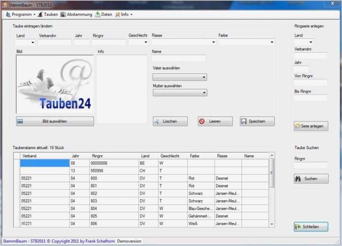Click the pigeon icon beside Tauben

pyautogui.click(x=40, y=14)
